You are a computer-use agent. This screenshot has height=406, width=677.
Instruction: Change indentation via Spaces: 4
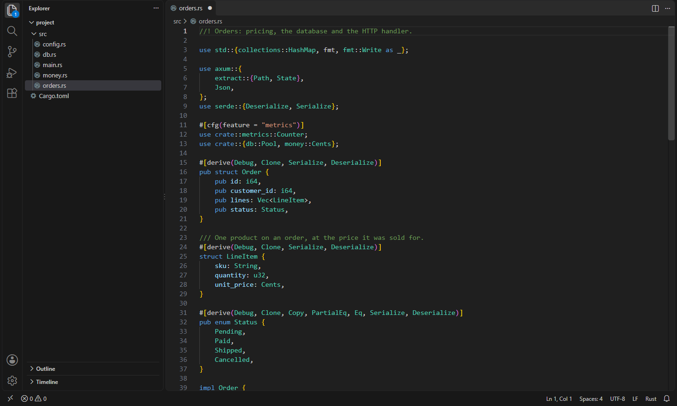(x=591, y=398)
